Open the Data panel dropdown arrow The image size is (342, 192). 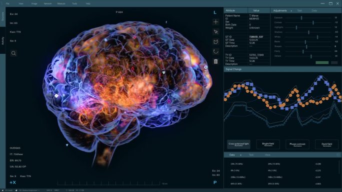pyautogui.click(x=241, y=155)
